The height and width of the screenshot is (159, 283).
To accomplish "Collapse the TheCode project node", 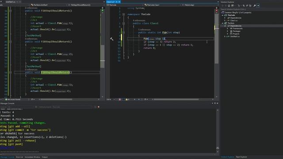I will click(x=222, y=15).
